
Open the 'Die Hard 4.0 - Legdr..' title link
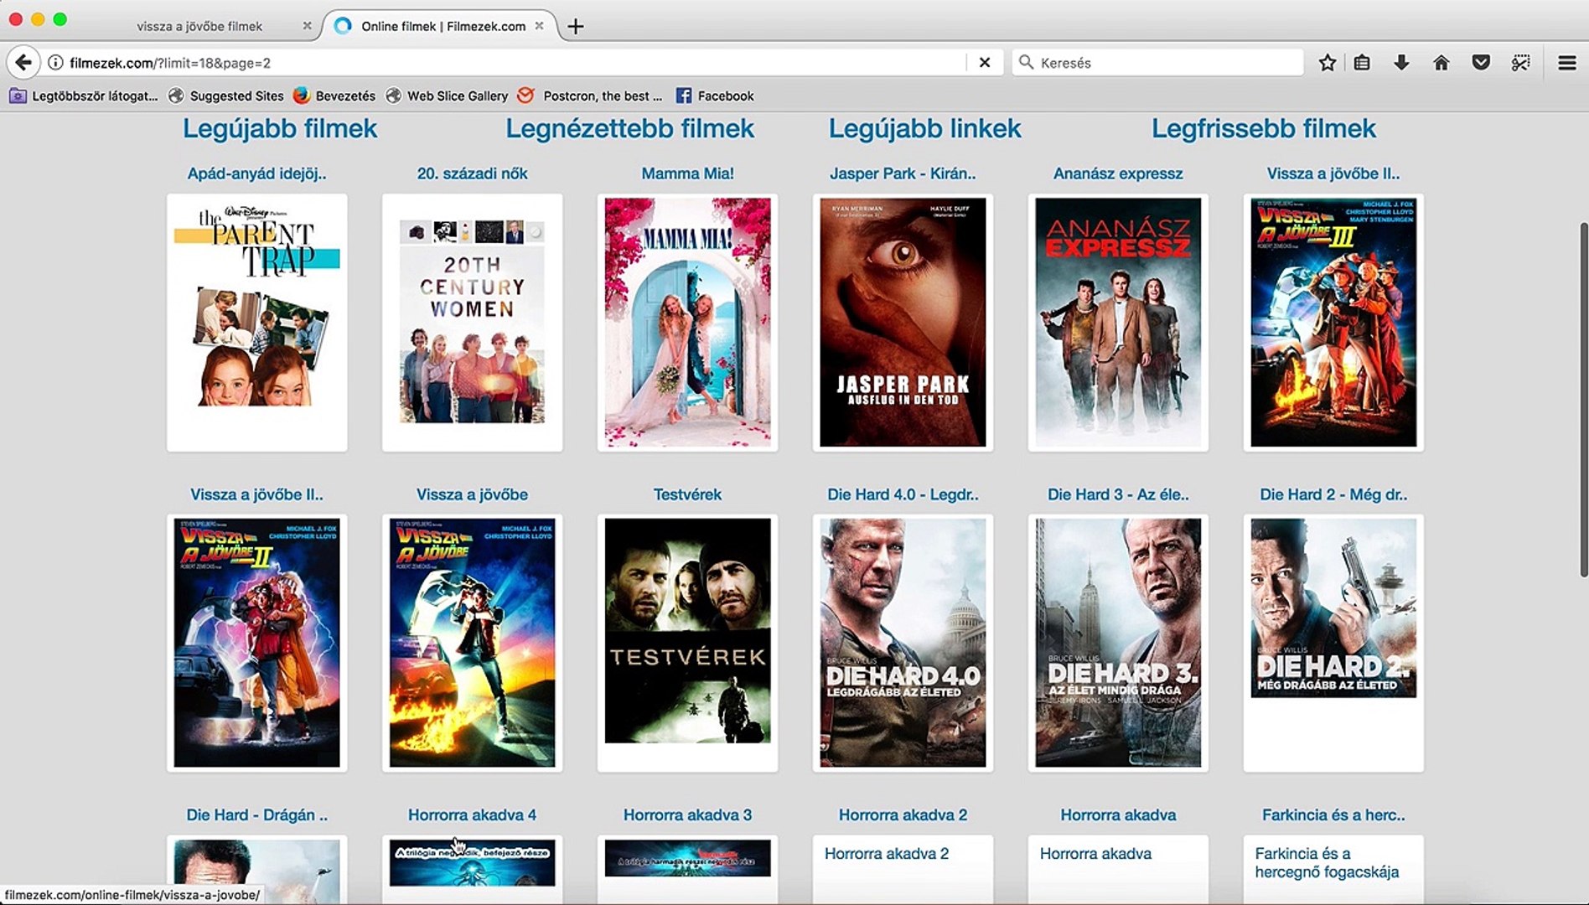coord(903,494)
